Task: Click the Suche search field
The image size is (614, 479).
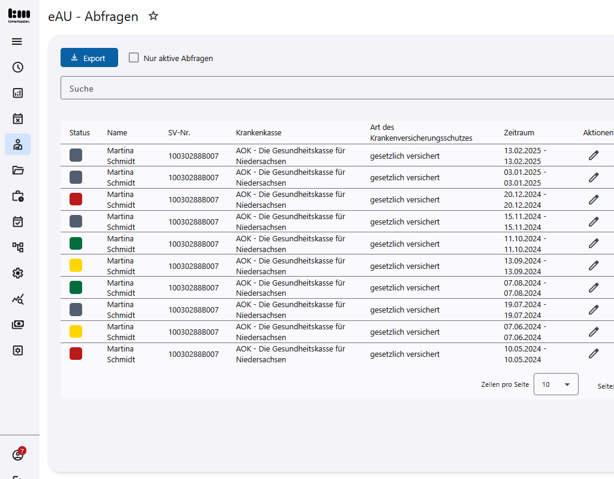Action: point(336,88)
